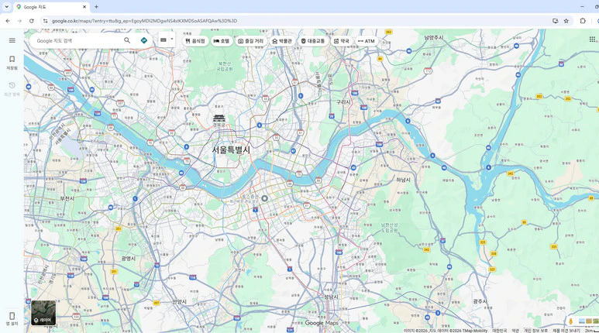
Task: Click the 하남시 city label
Action: [403, 180]
